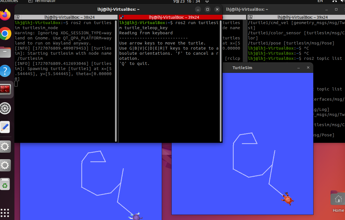Maximize the rear Terminator window
Screen dimensions: 345x220
(x=336, y=9)
